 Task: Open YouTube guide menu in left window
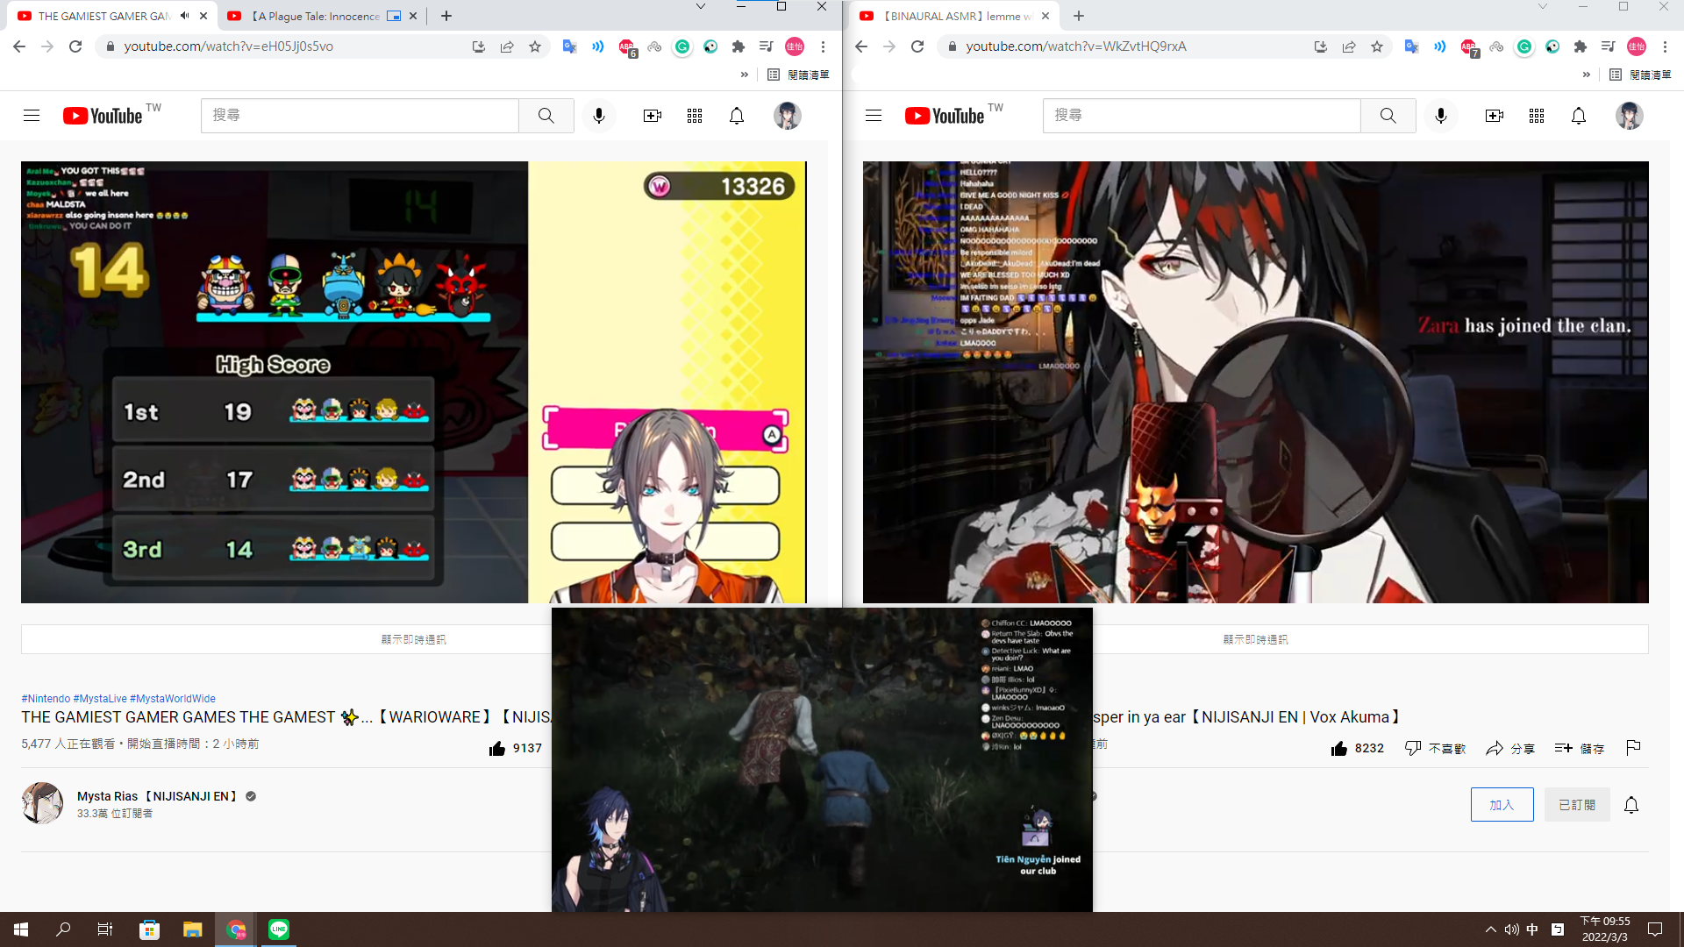32,116
